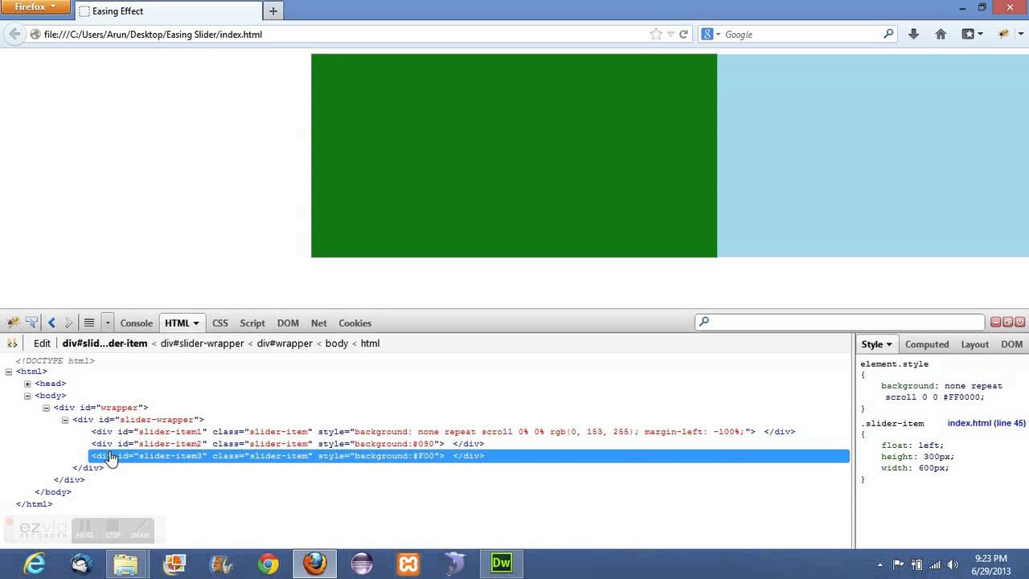Open the DOM side panel tab
Screen dimensions: 1029x579
[1011, 344]
